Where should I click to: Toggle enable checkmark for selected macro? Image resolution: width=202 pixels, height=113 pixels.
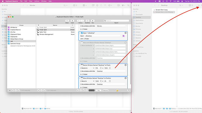point(44,91)
